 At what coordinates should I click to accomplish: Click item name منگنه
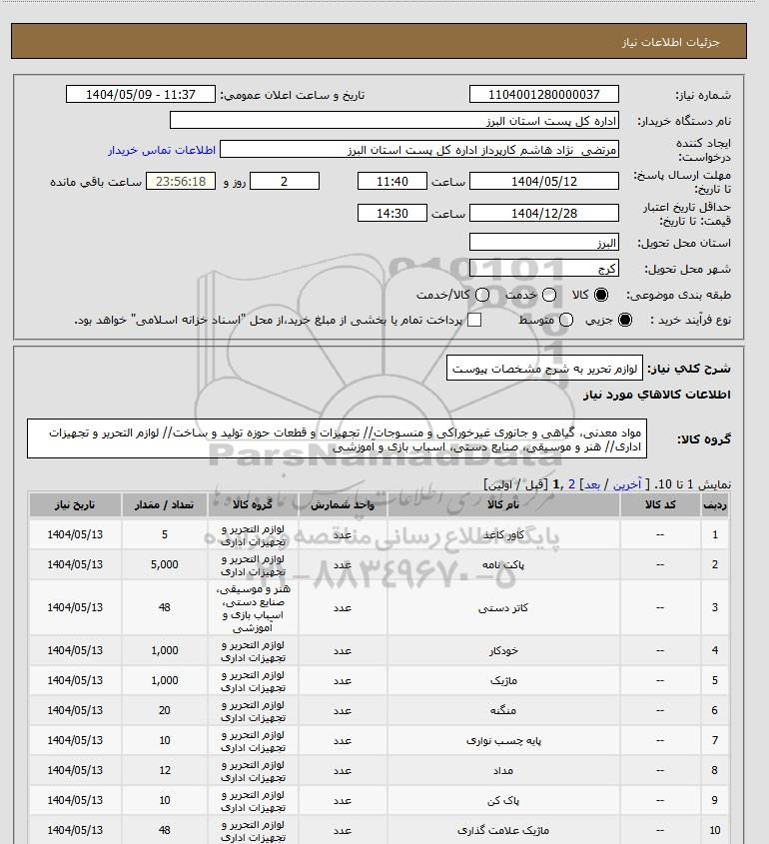(503, 711)
